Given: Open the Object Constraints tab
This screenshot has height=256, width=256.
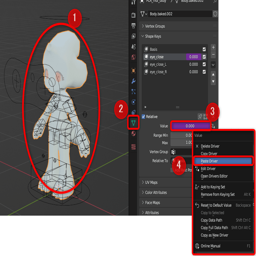Looking at the screenshot, I should pos(133,112).
